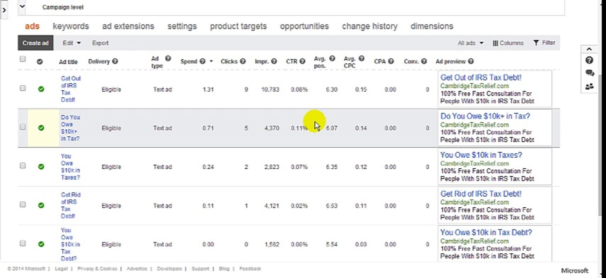This screenshot has height=278, width=606.
Task: Open the Advertise footer link
Action: click(x=137, y=269)
